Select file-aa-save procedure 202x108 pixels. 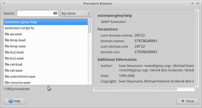[x=46, y=34]
